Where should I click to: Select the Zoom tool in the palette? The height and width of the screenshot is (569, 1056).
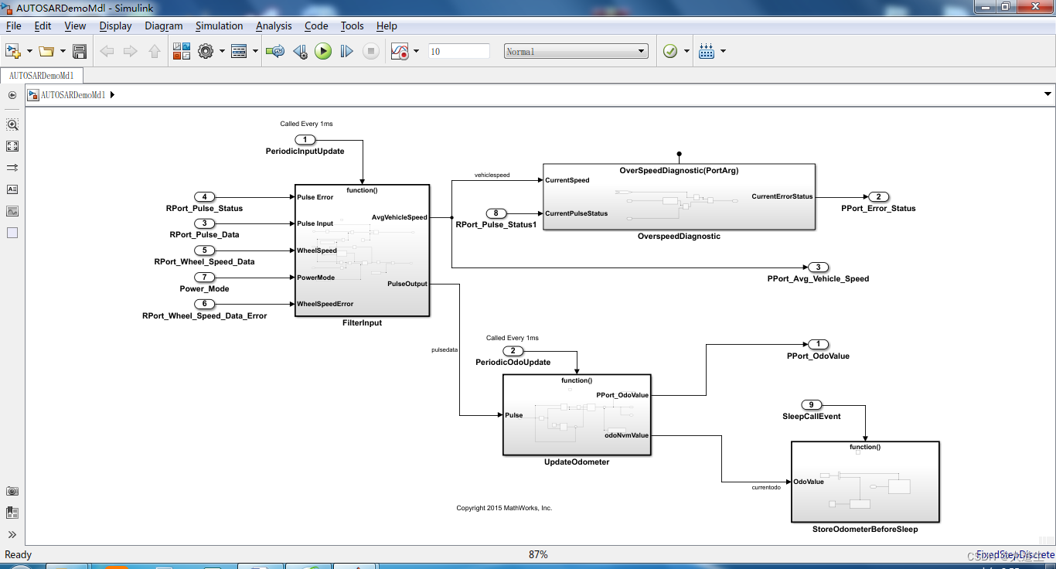click(x=12, y=124)
